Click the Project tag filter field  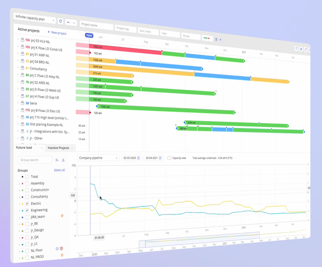(126, 29)
